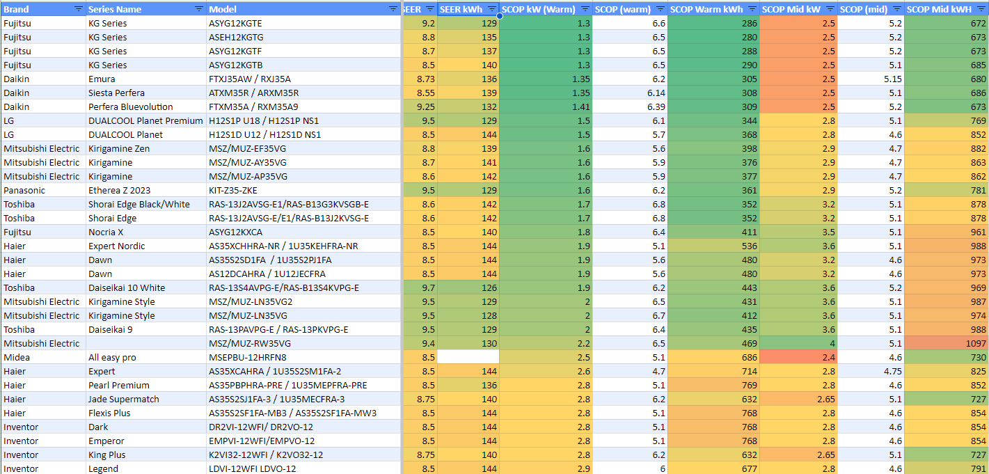The width and height of the screenshot is (989, 474).
Task: Select model cell LDVI-12WFI LDVO-12
Action: [303, 468]
